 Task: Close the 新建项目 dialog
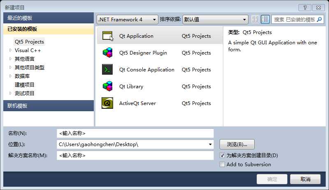pos(318,7)
